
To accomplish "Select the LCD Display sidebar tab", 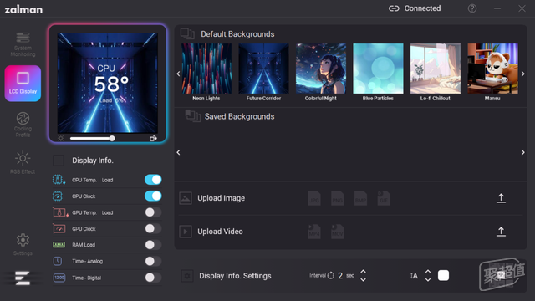I will point(23,84).
